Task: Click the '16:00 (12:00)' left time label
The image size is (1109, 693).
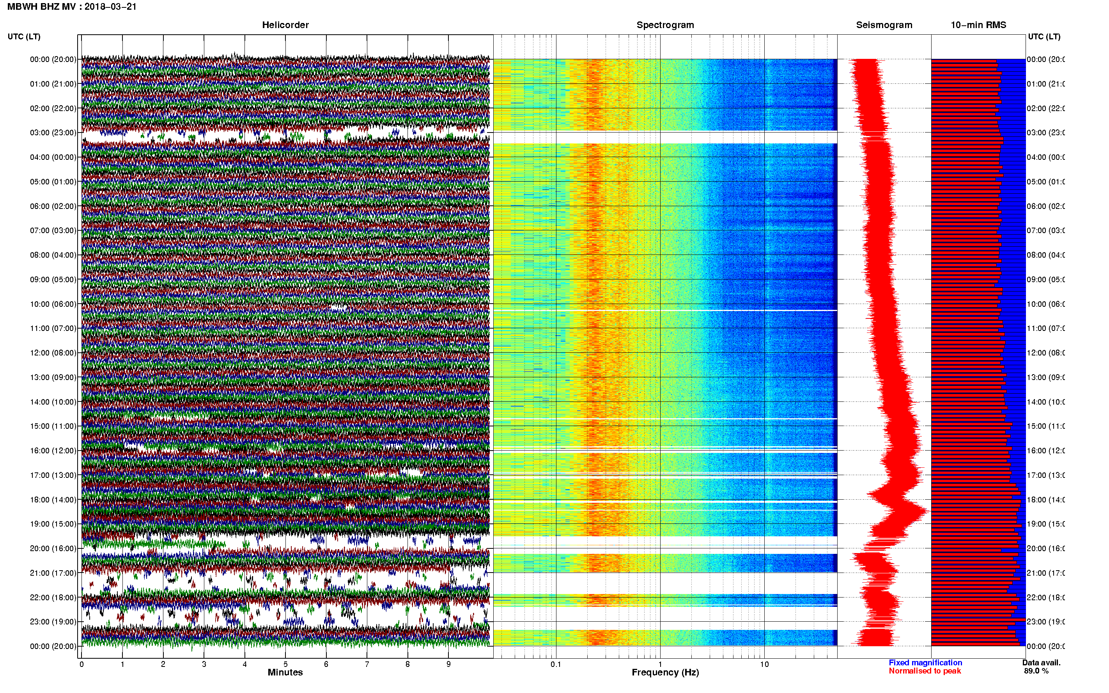Action: click(x=53, y=451)
